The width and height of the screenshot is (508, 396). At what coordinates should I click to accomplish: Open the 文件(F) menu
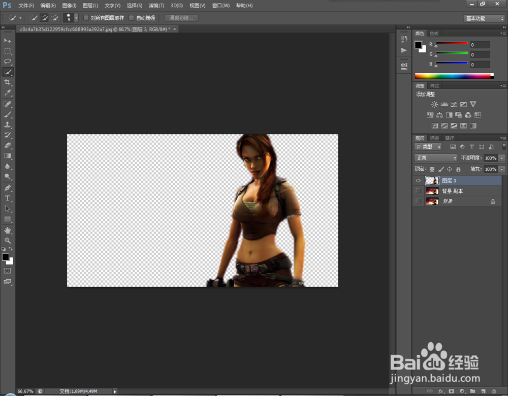click(26, 6)
